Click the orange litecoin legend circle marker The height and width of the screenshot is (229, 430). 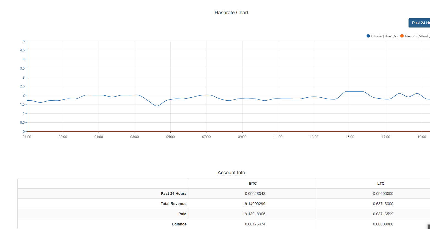click(x=402, y=36)
